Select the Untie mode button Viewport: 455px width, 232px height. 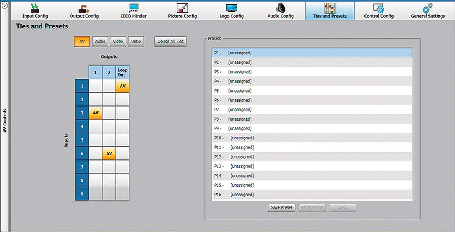(136, 42)
